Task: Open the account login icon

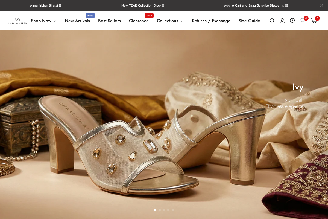Action: point(282,21)
